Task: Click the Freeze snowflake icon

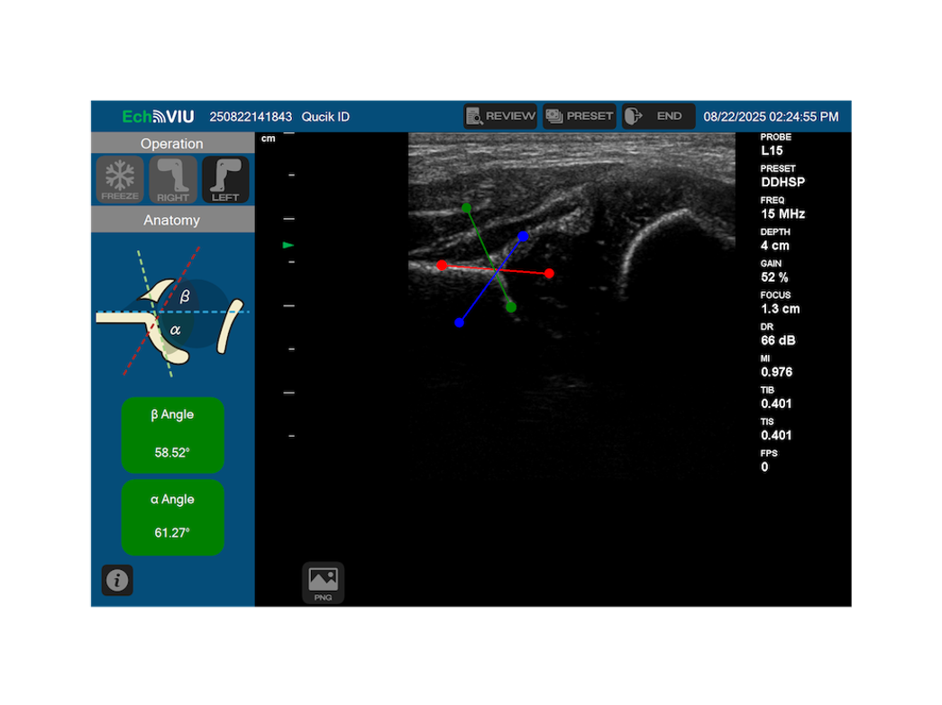Action: tap(120, 179)
